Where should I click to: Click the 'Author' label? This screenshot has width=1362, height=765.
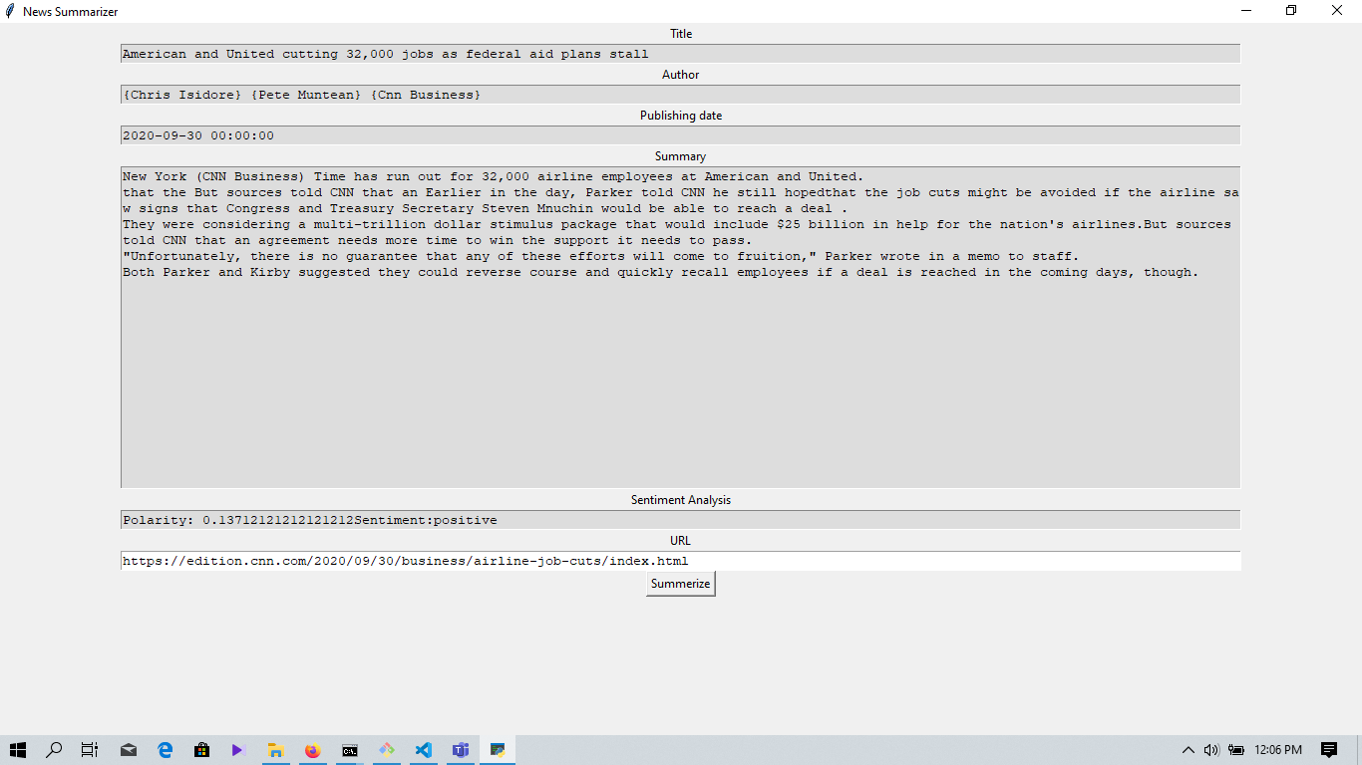click(x=680, y=75)
